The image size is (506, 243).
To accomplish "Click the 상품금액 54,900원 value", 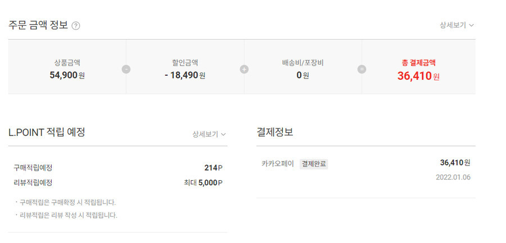I will (x=67, y=75).
